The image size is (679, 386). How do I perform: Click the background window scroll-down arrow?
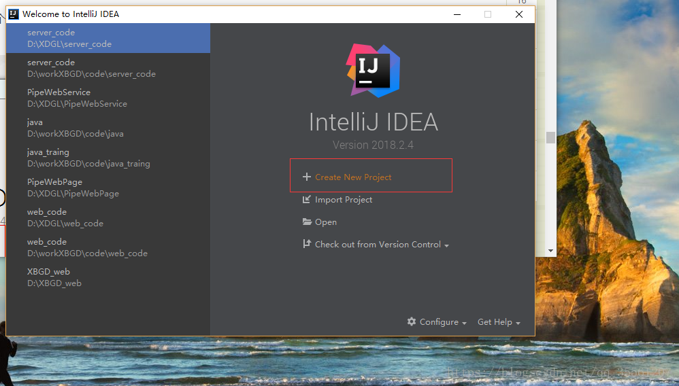(550, 251)
